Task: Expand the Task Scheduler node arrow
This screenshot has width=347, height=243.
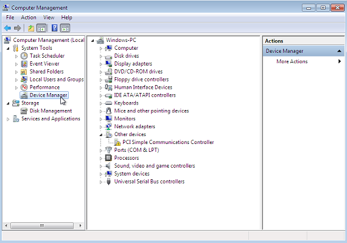Action: (x=16, y=56)
